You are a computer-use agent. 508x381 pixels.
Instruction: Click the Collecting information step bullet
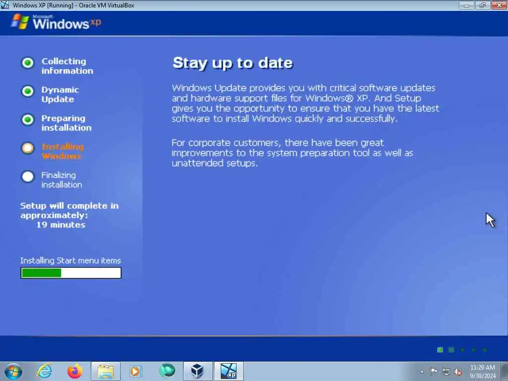click(28, 63)
